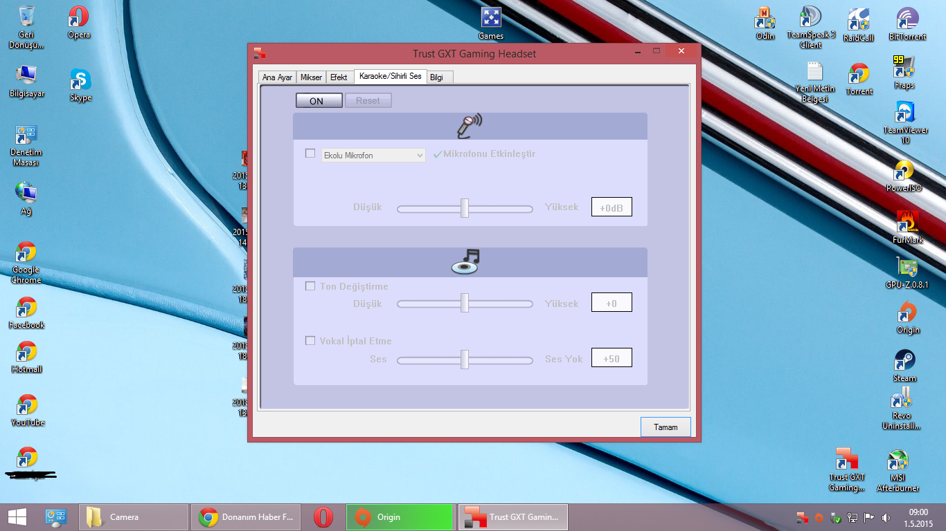Open the RaidCall desktop shortcut
The height and width of the screenshot is (531, 946).
click(x=859, y=25)
